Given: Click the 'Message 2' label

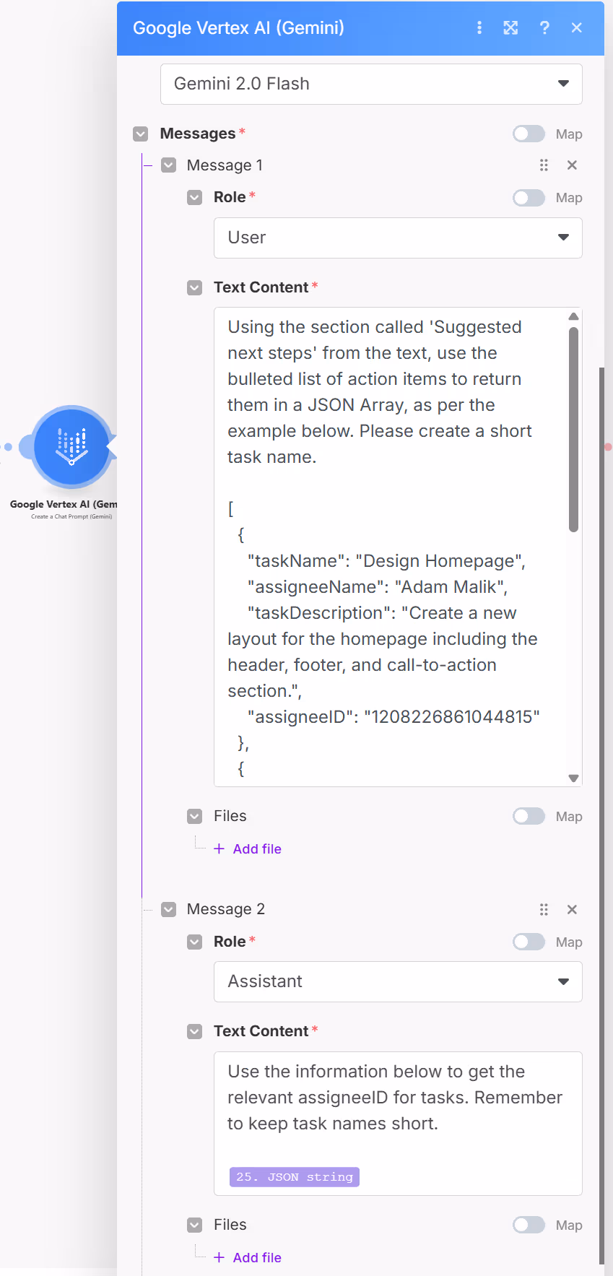Looking at the screenshot, I should [226, 909].
